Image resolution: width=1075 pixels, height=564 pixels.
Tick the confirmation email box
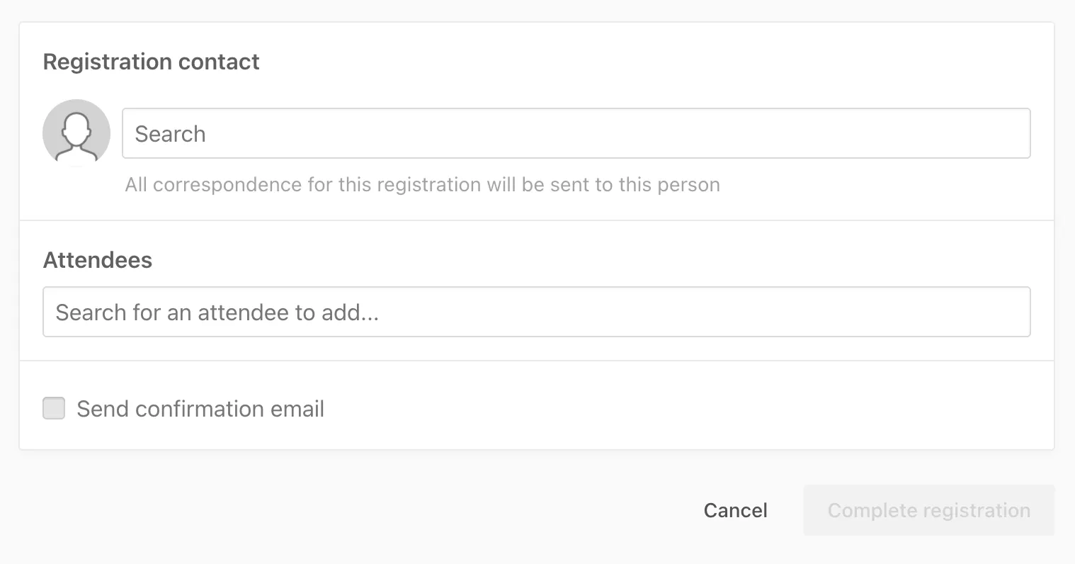[54, 409]
